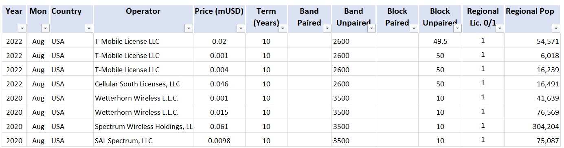The image size is (564, 148).
Task: Open the Operator column filter dropdown
Action: coord(189,28)
